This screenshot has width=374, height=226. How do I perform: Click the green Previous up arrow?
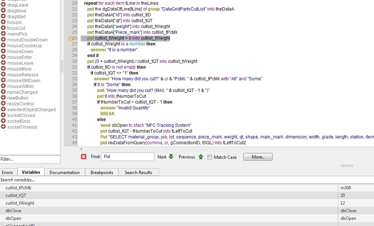pos(201,157)
